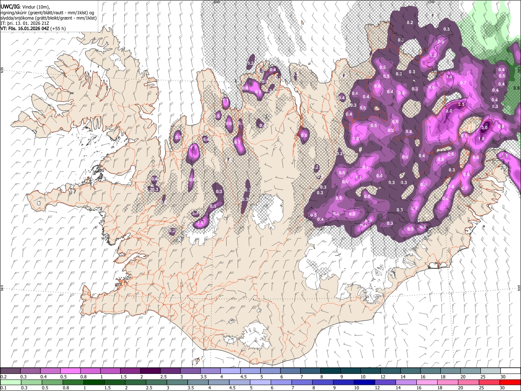Click the "0.2" label in the upper legend
Image resolution: width=521 pixels, height=391 pixels.
point(3,376)
